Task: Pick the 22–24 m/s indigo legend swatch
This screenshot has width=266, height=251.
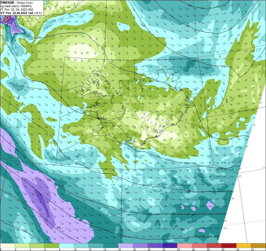Action: pos(170,245)
